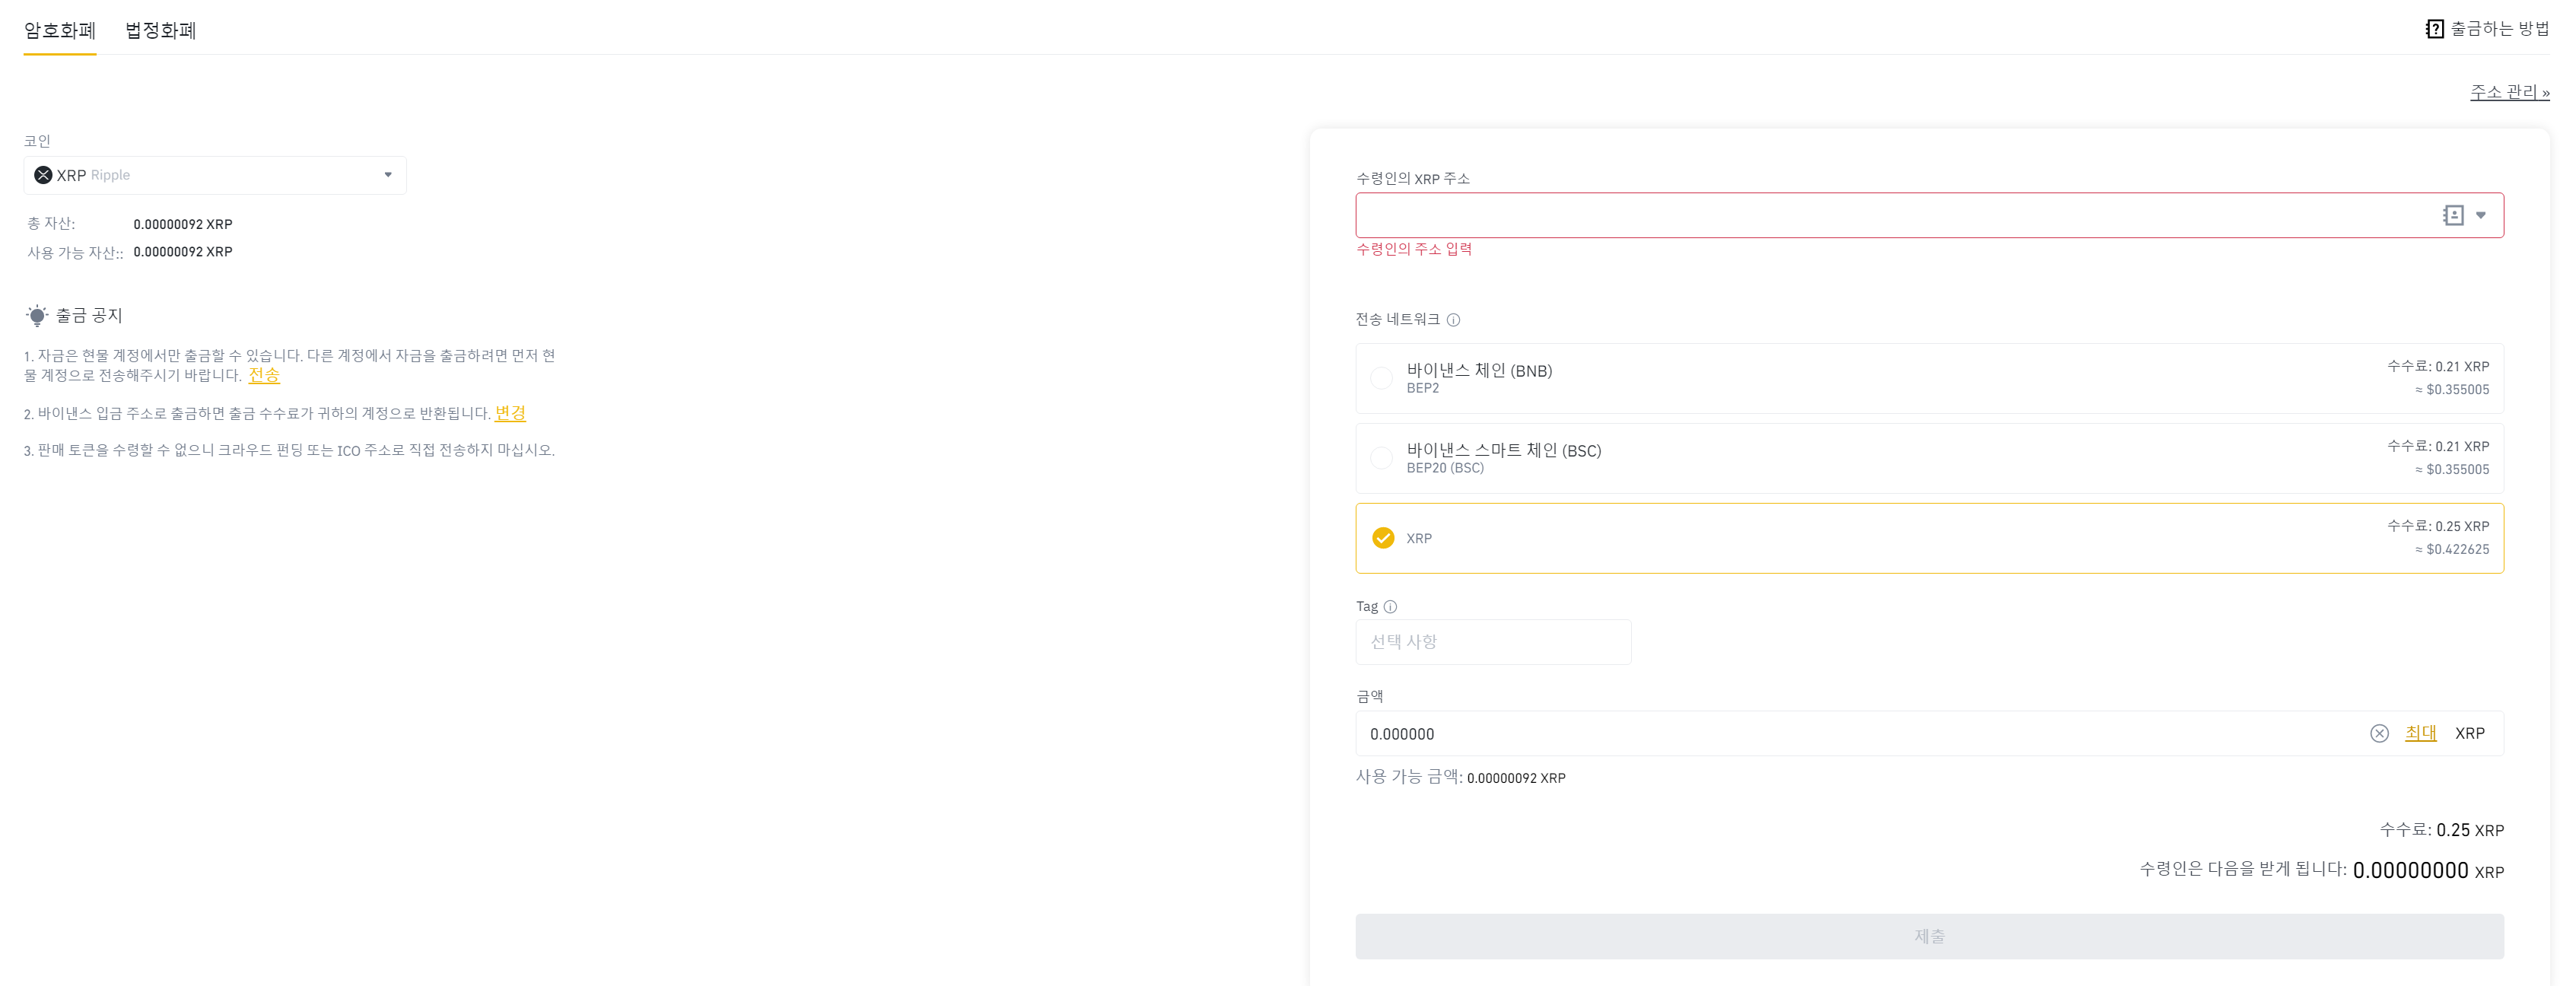2576x986 pixels.
Task: Open the XRP Ripple coin dropdown
Action: click(x=215, y=175)
